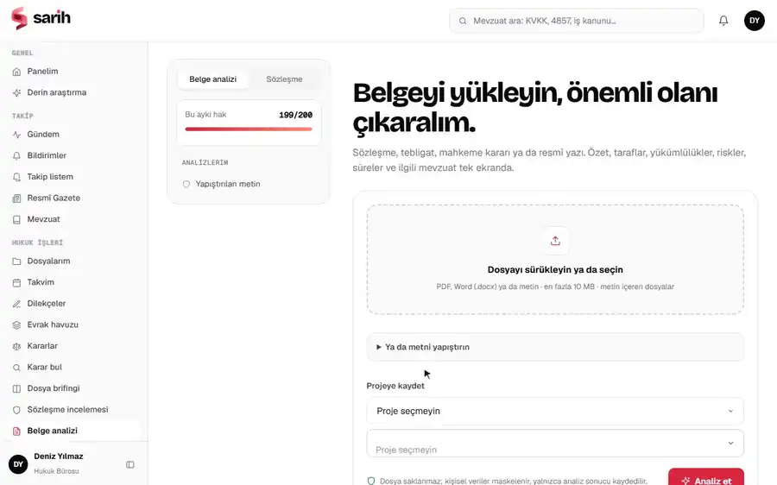
Task: Click the shield icon beside Yapıştırılan metin
Action: coord(186,185)
